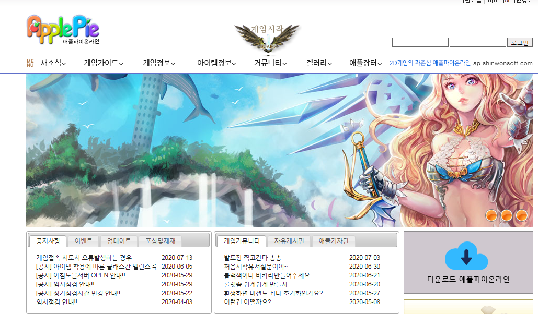Open post 블랙잭이나 바카라만들어주세요

pyautogui.click(x=267, y=275)
